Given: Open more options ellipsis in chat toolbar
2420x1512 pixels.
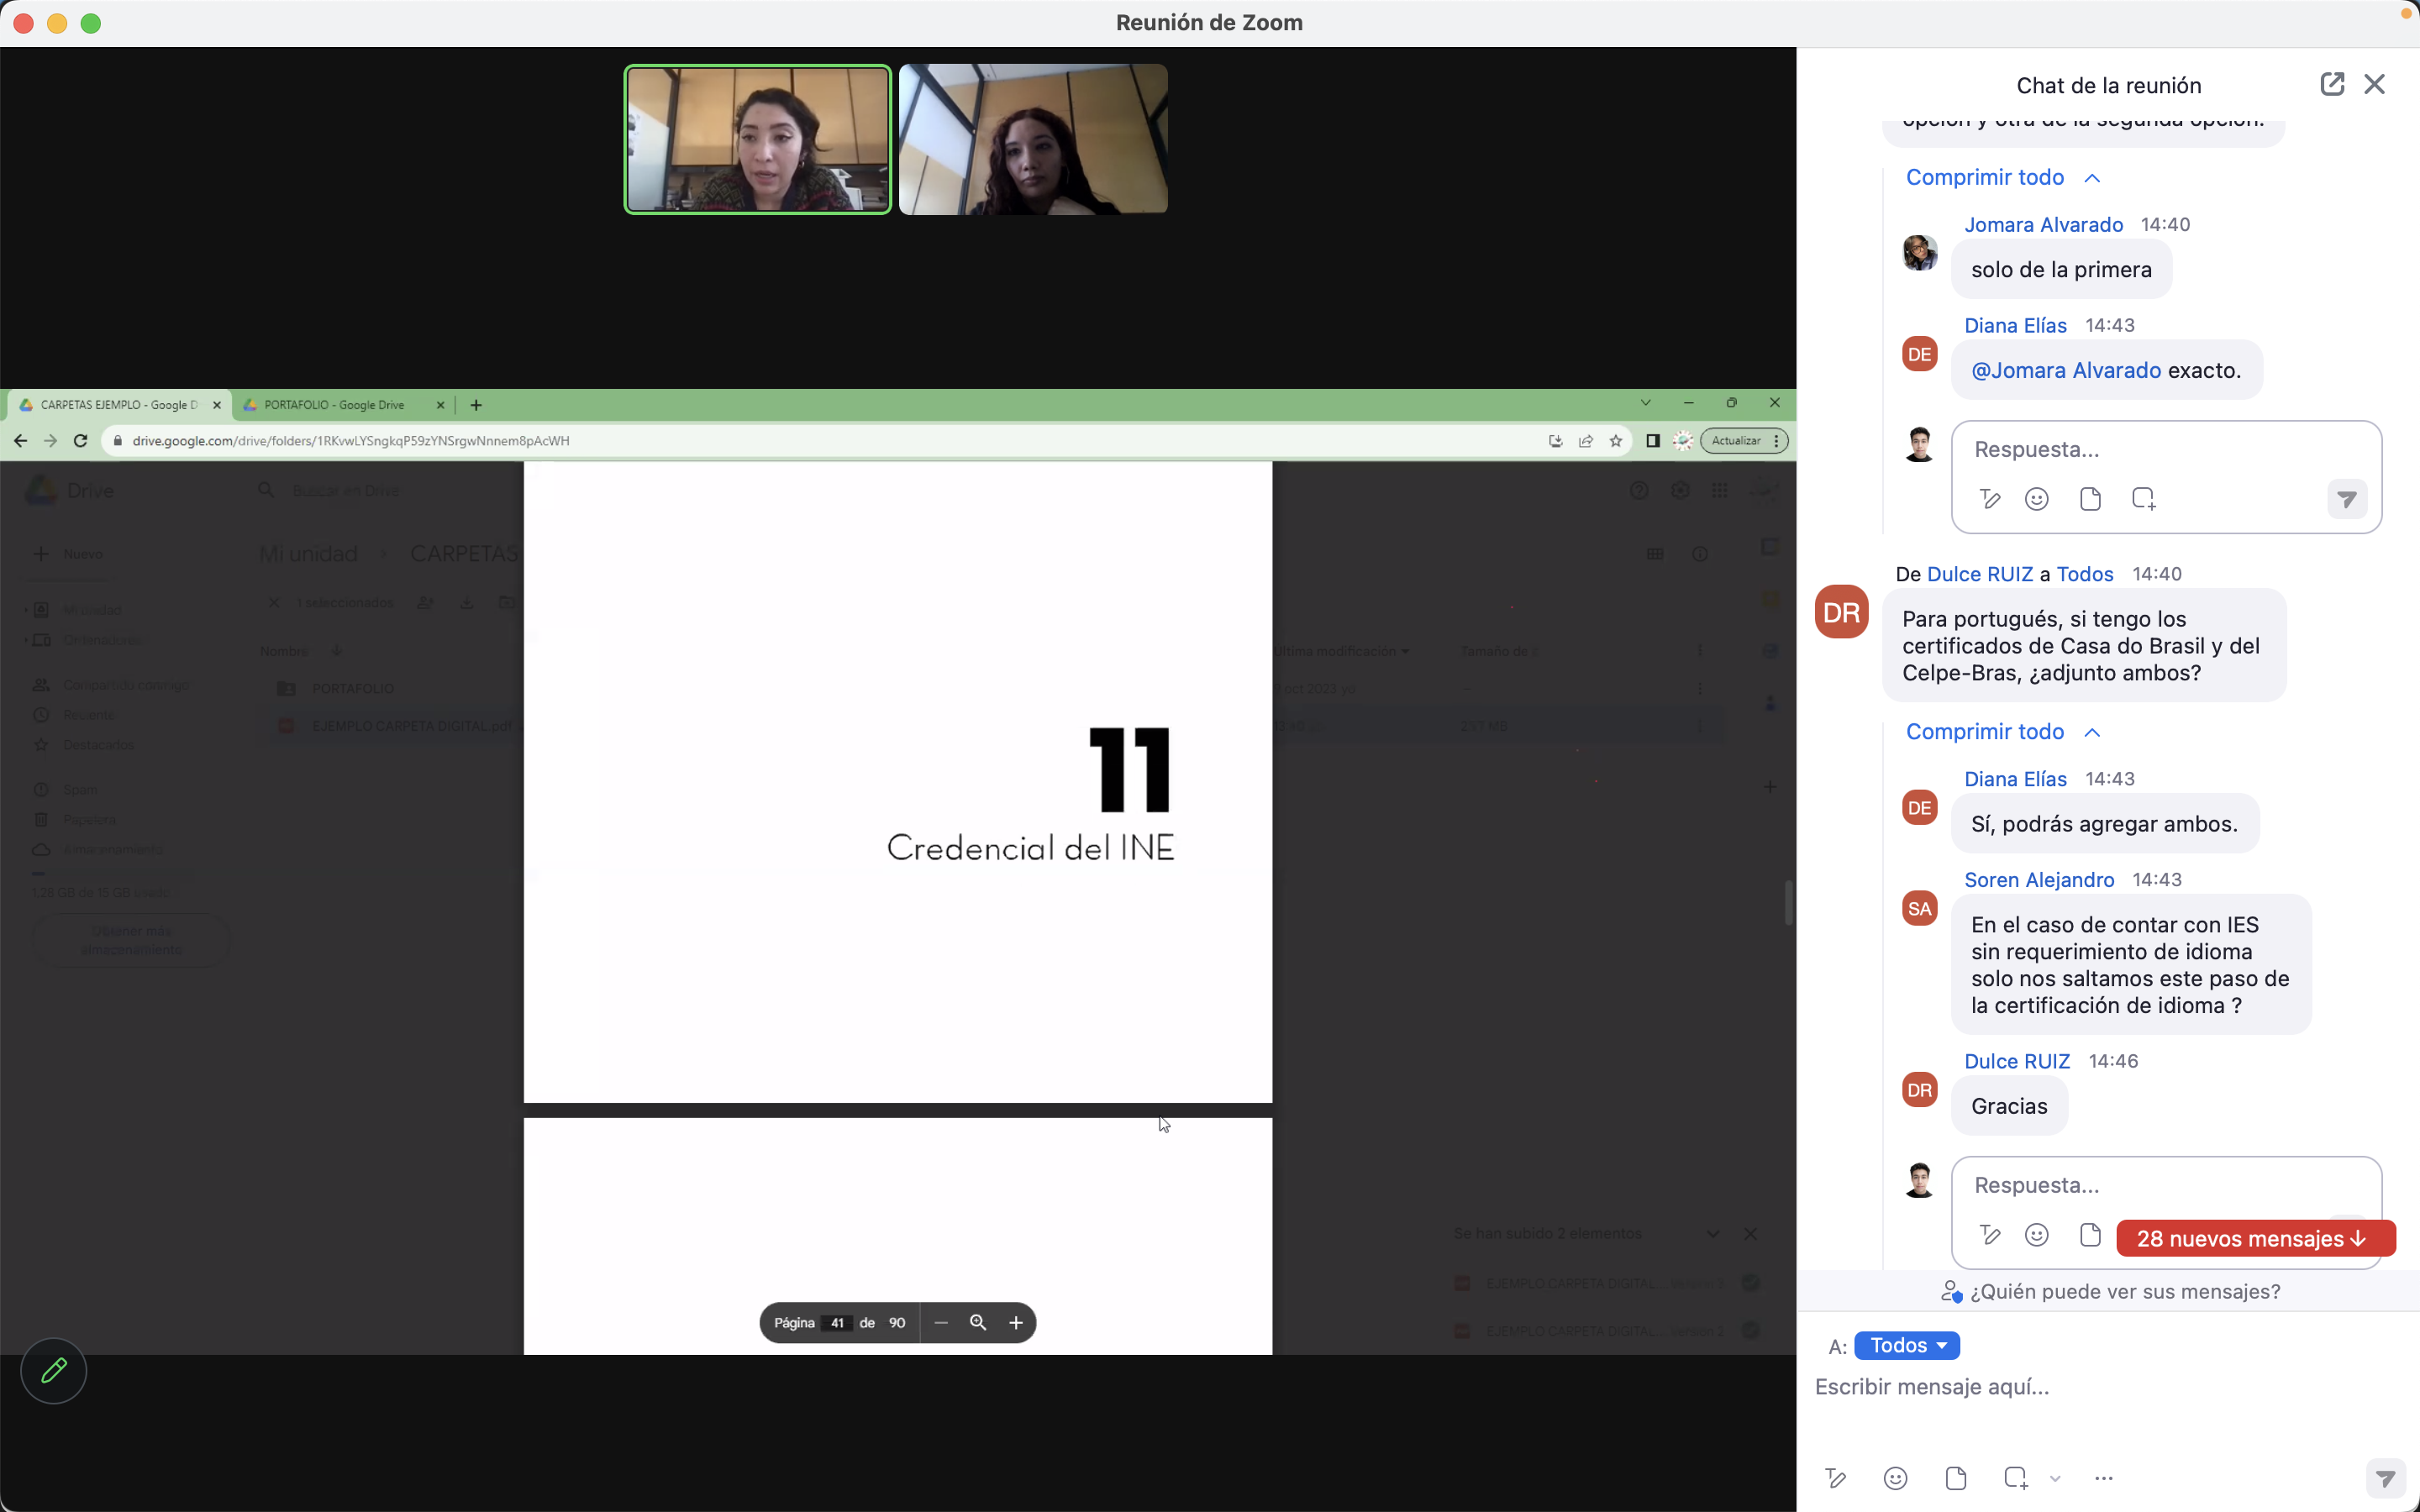Looking at the screenshot, I should pos(2103,1478).
